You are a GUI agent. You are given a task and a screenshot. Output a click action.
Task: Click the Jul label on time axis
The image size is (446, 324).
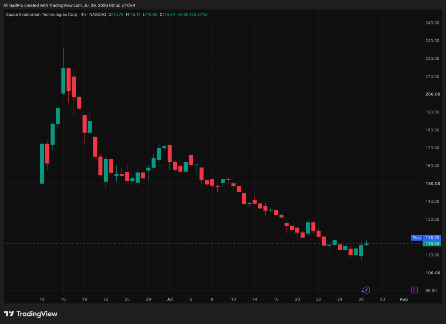(169, 299)
